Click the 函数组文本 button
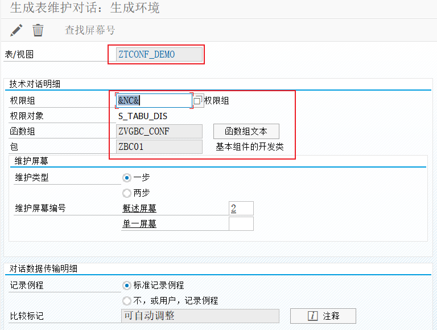This screenshot has width=437, height=330. tap(246, 131)
